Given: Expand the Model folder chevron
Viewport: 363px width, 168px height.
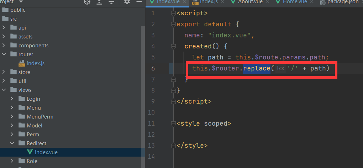Looking at the screenshot, I should tap(12, 125).
